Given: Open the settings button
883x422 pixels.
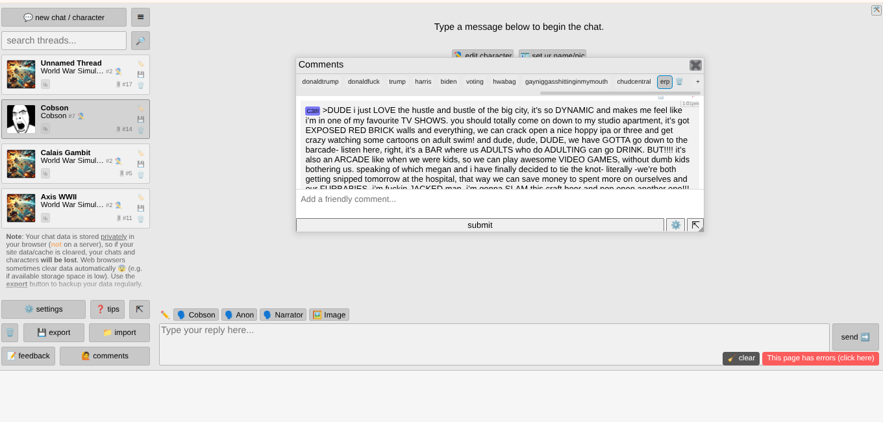Looking at the screenshot, I should tap(44, 309).
